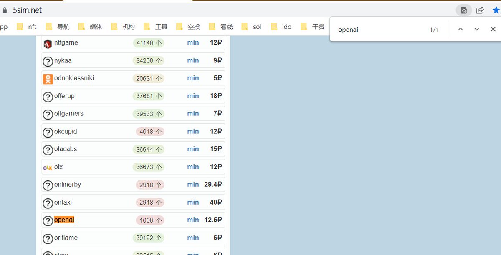Image resolution: width=501 pixels, height=255 pixels.
Task: Open the 看线 bookmarks folder
Action: pyautogui.click(x=220, y=27)
